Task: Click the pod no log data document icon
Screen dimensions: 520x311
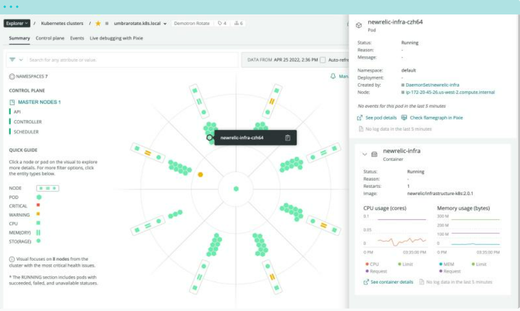Action: point(361,129)
